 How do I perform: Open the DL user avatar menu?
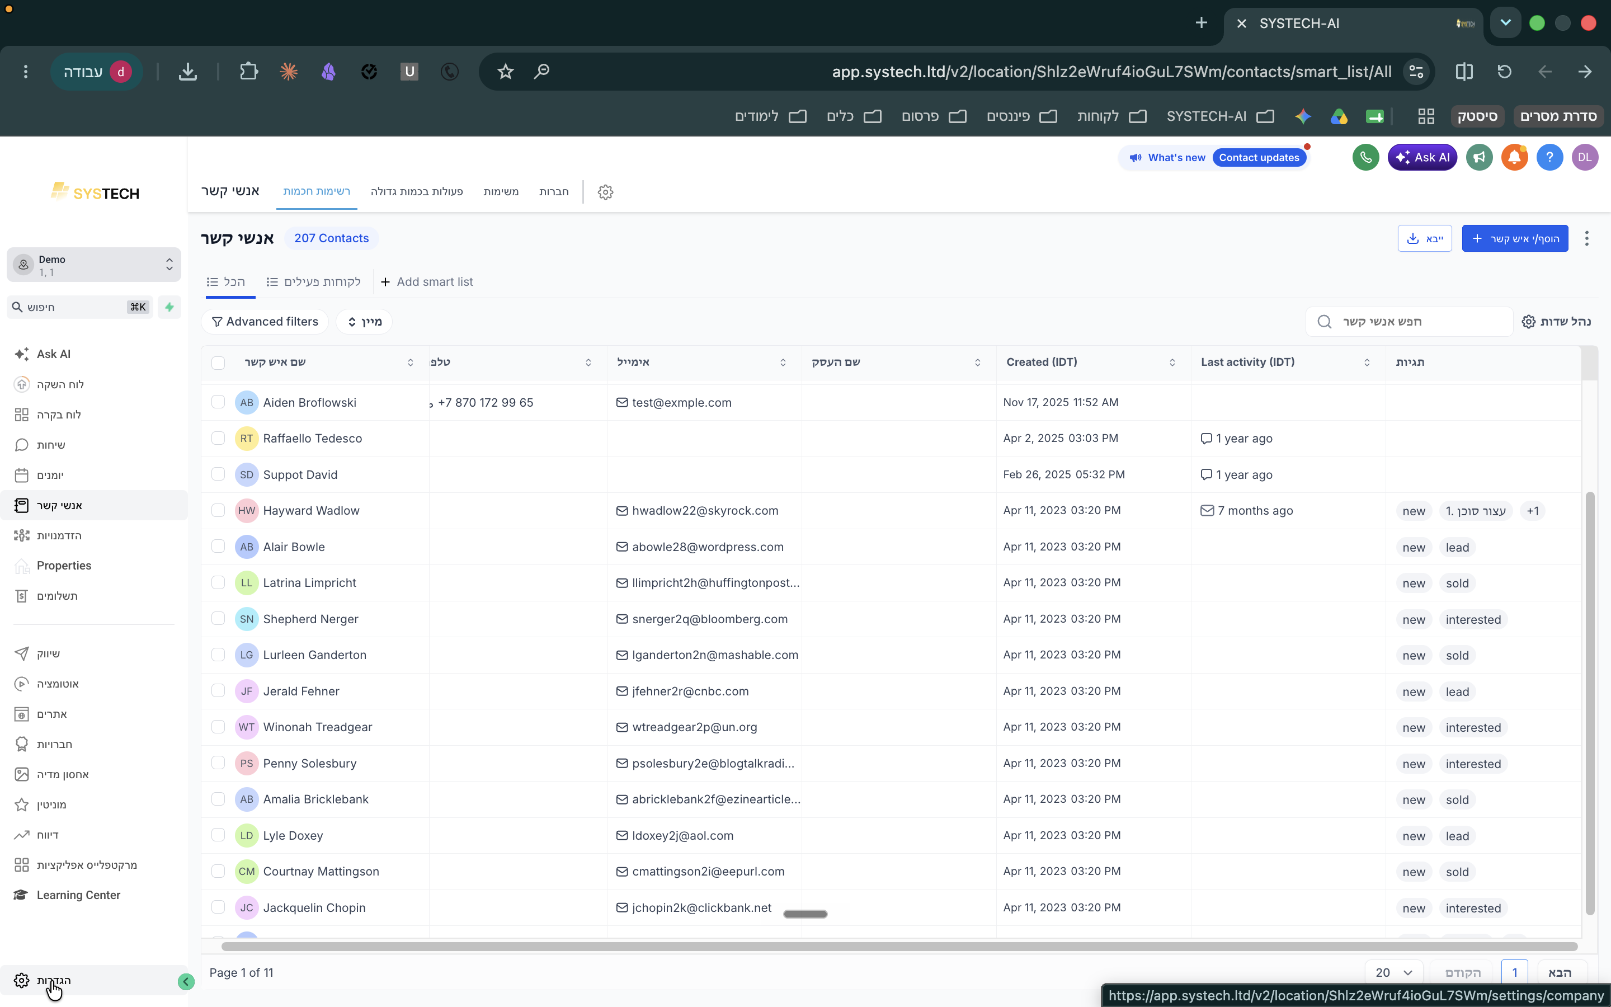click(x=1584, y=158)
